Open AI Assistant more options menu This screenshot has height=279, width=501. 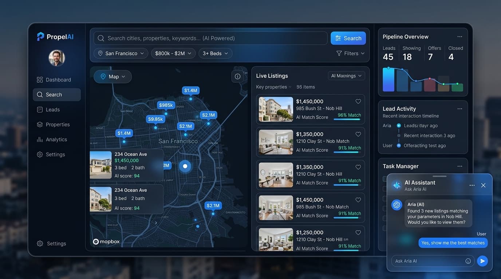pyautogui.click(x=472, y=185)
